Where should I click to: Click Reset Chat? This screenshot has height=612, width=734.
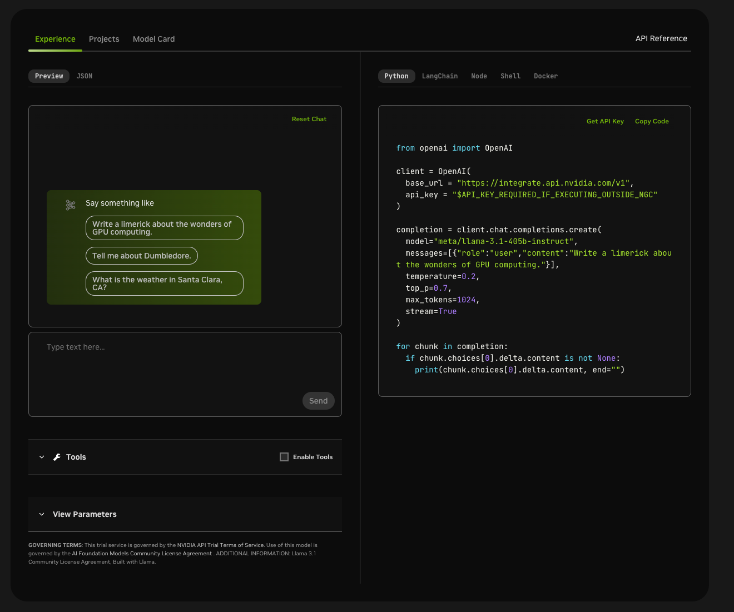309,119
